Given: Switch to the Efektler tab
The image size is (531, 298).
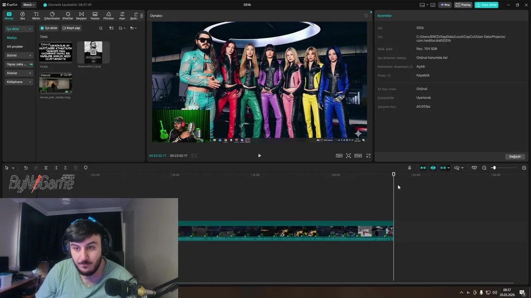Looking at the screenshot, I should point(68,16).
